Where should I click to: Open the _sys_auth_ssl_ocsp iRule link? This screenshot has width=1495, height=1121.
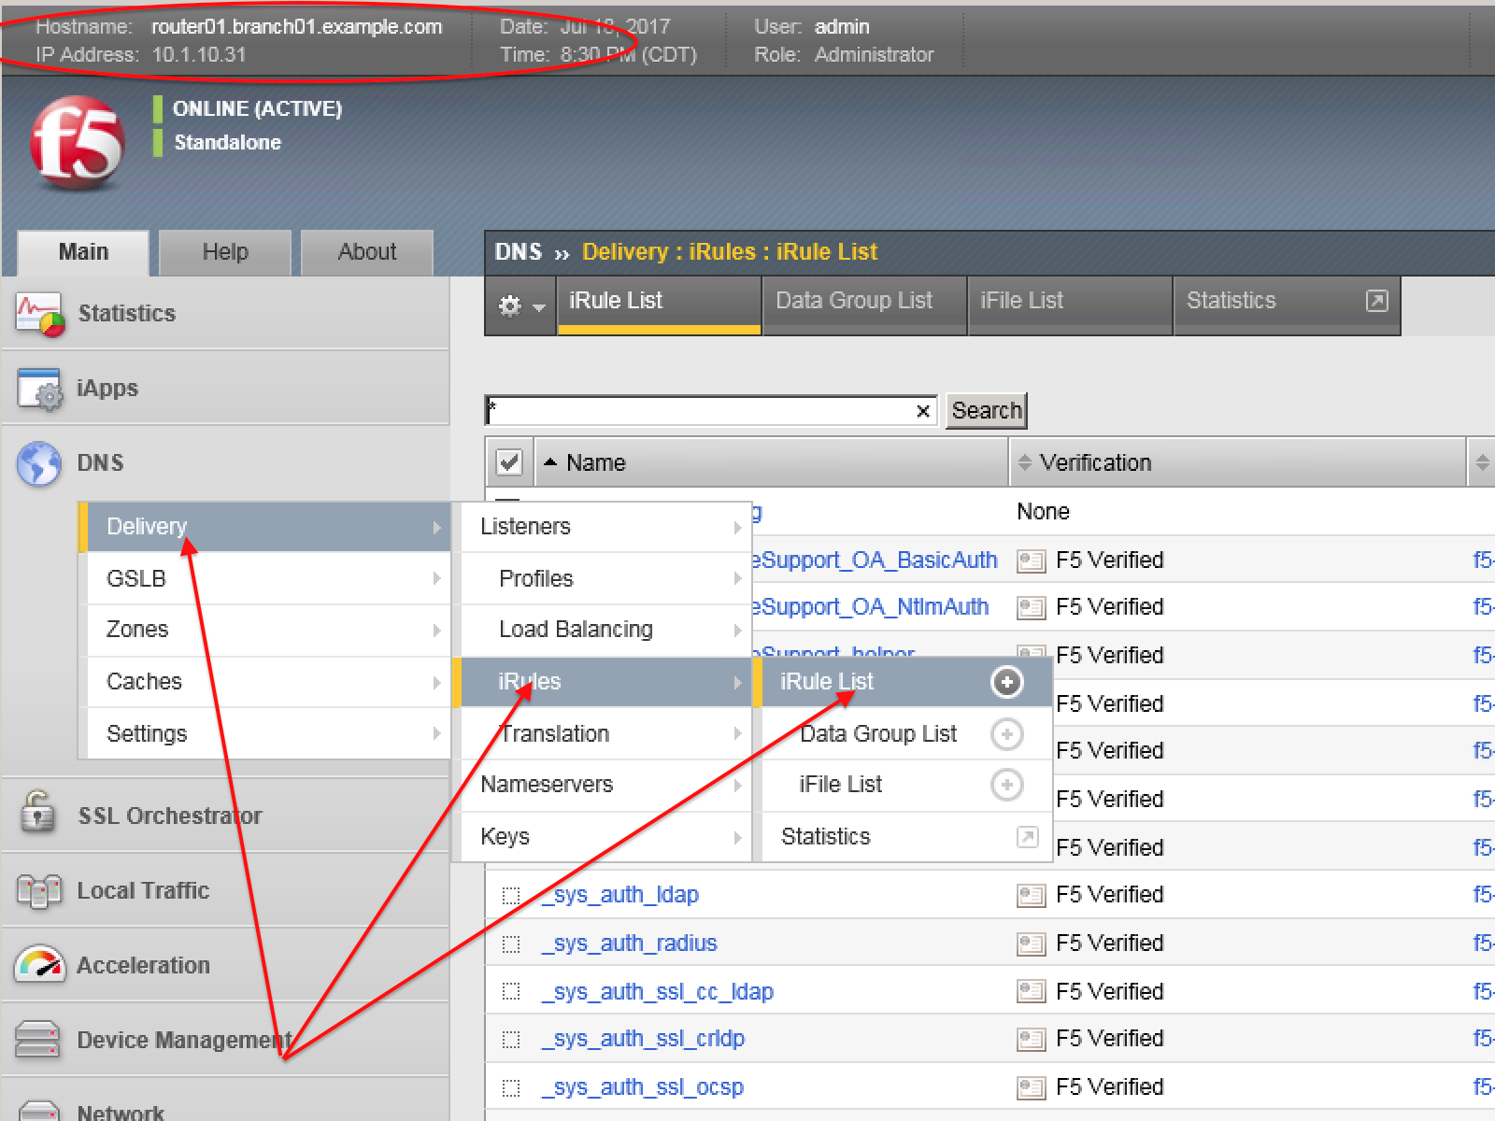click(643, 1087)
